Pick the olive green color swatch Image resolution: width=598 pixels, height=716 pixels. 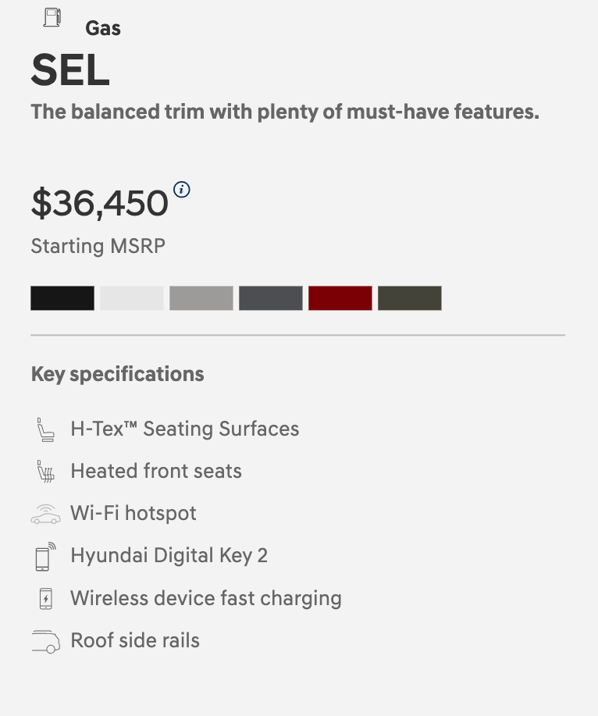[410, 298]
